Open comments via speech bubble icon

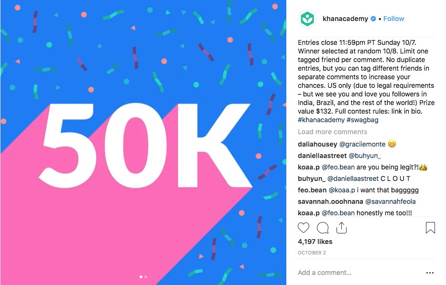pos(323,228)
